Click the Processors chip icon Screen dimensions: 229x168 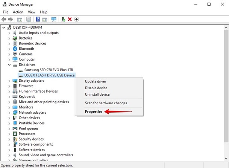tap(15, 134)
